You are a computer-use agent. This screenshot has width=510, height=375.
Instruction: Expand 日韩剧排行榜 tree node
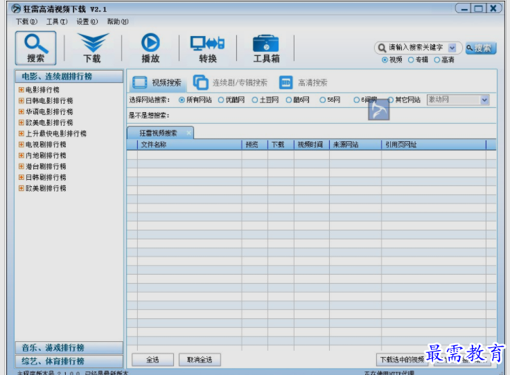point(21,177)
